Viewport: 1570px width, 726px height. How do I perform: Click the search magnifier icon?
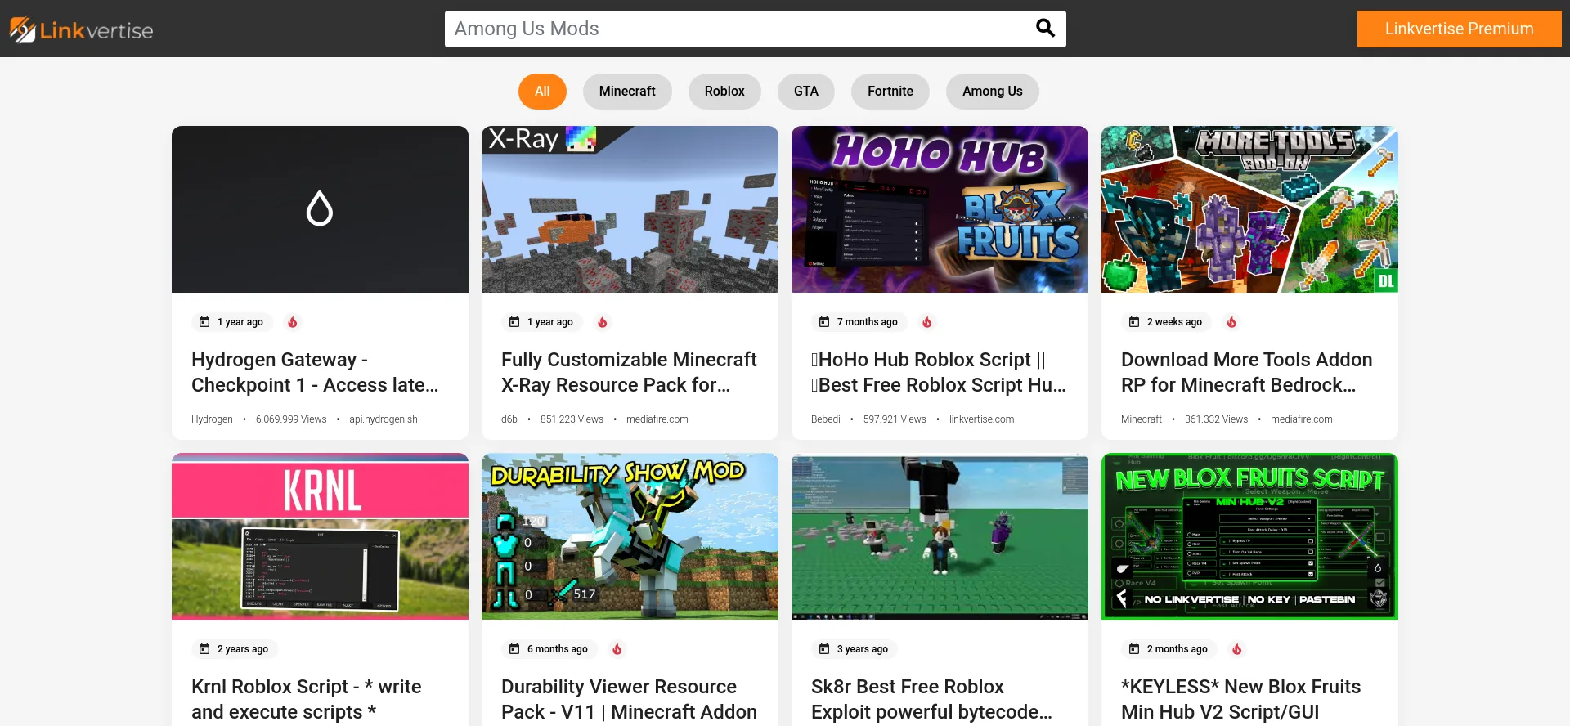[x=1045, y=29]
